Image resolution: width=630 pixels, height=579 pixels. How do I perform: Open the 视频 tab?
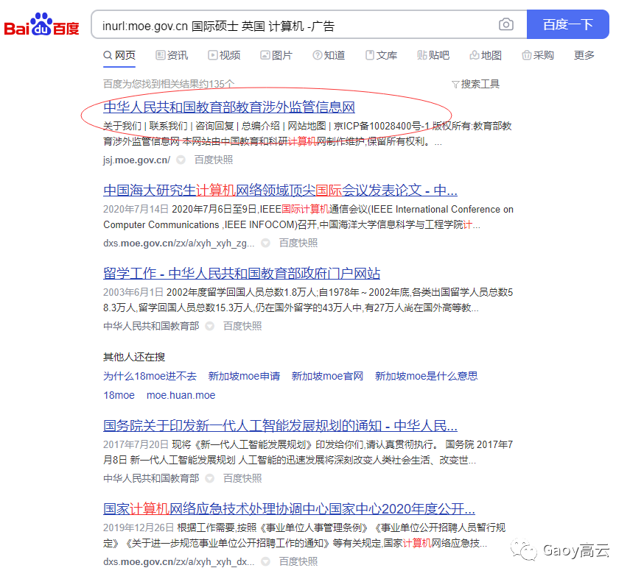(224, 55)
